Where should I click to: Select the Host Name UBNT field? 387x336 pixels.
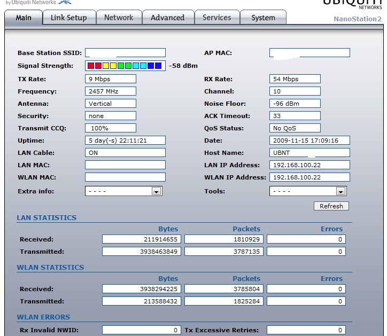tap(309, 153)
